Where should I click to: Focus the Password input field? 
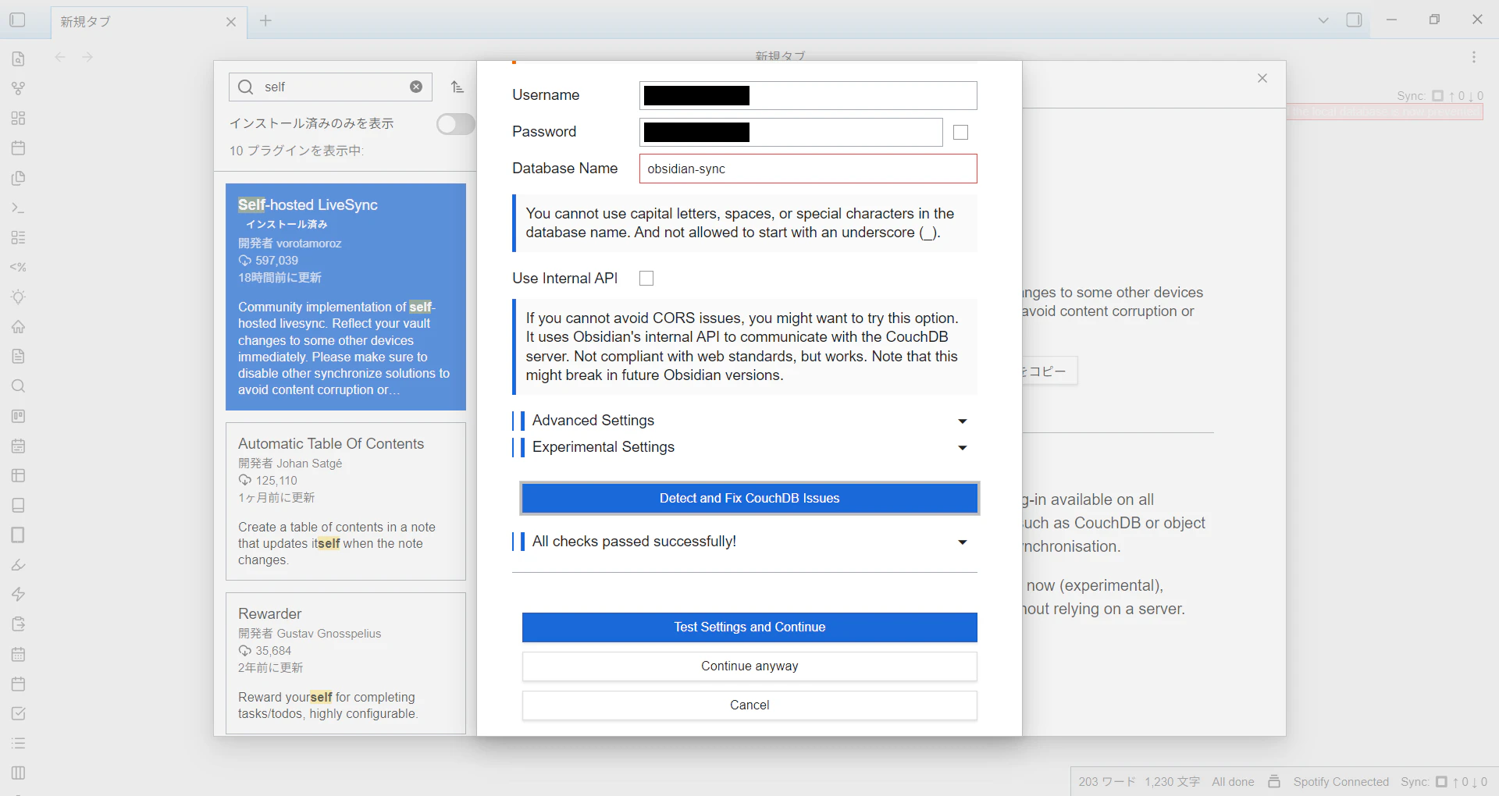pyautogui.click(x=791, y=133)
